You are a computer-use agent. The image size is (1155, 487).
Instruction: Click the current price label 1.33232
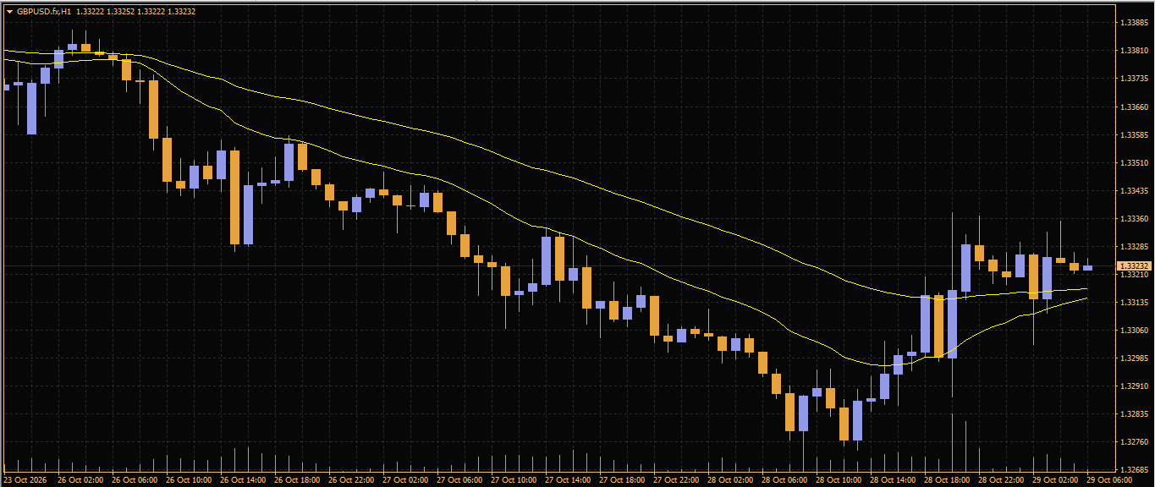tap(1134, 265)
